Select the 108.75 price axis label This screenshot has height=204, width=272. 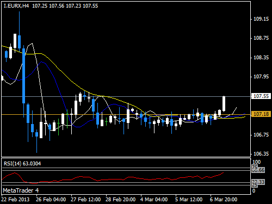261,38
